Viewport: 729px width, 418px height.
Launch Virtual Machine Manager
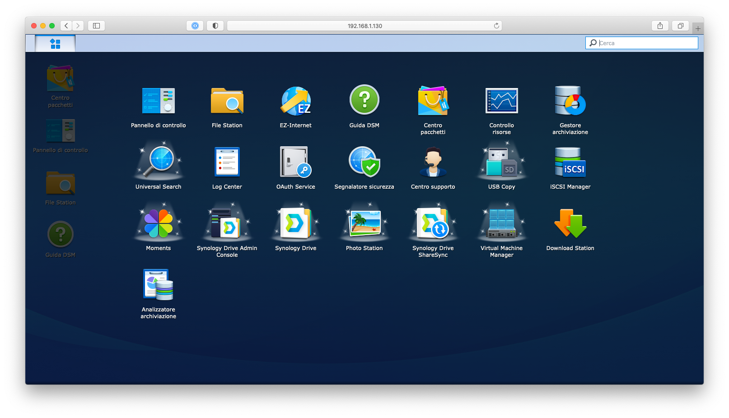tap(501, 224)
